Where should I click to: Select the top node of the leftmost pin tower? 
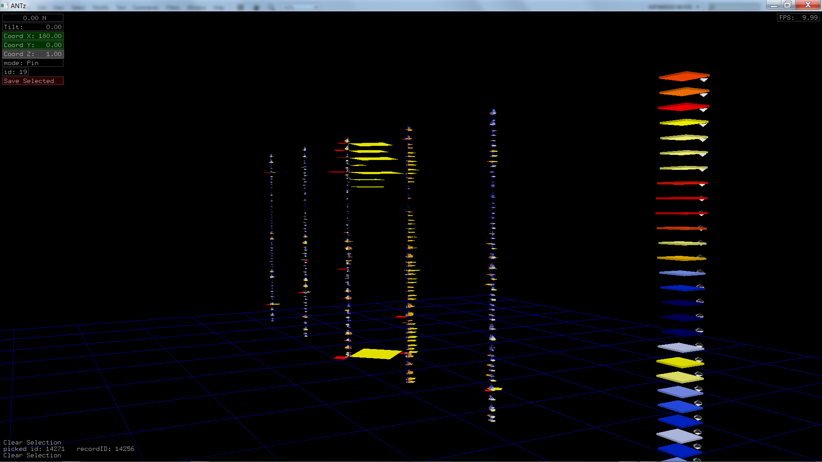271,156
